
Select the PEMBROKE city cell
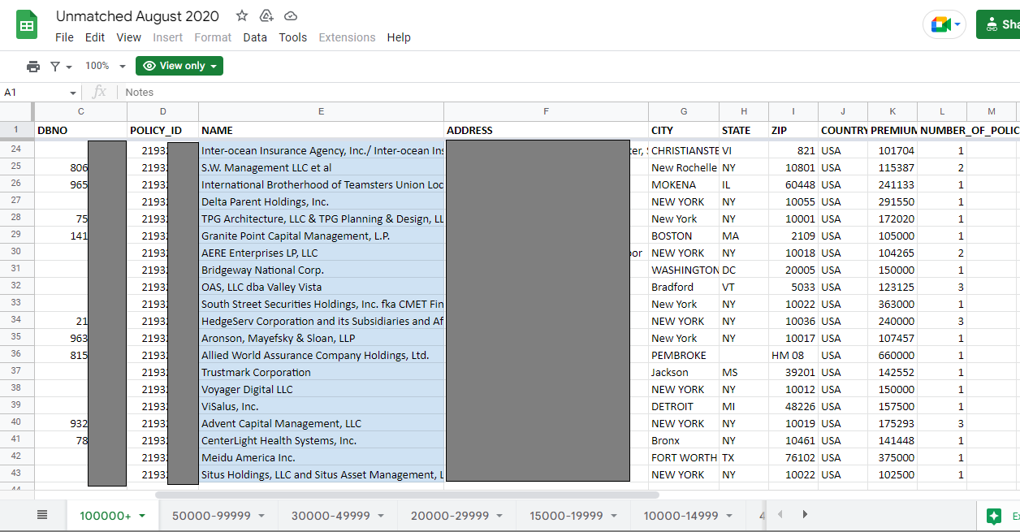(x=684, y=355)
